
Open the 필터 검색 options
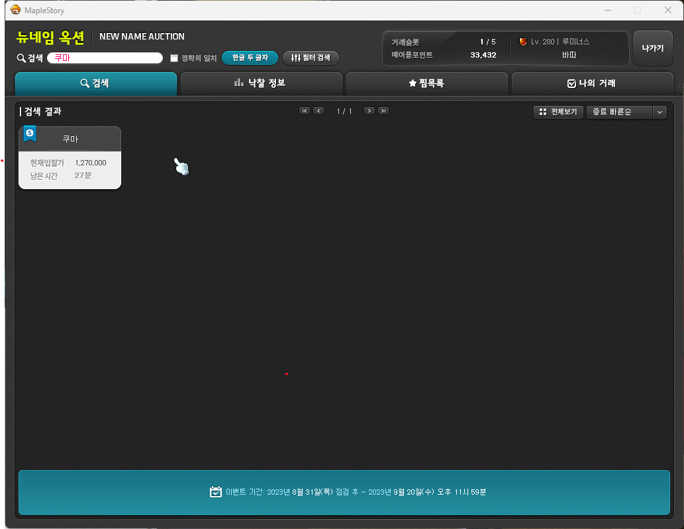tap(311, 58)
